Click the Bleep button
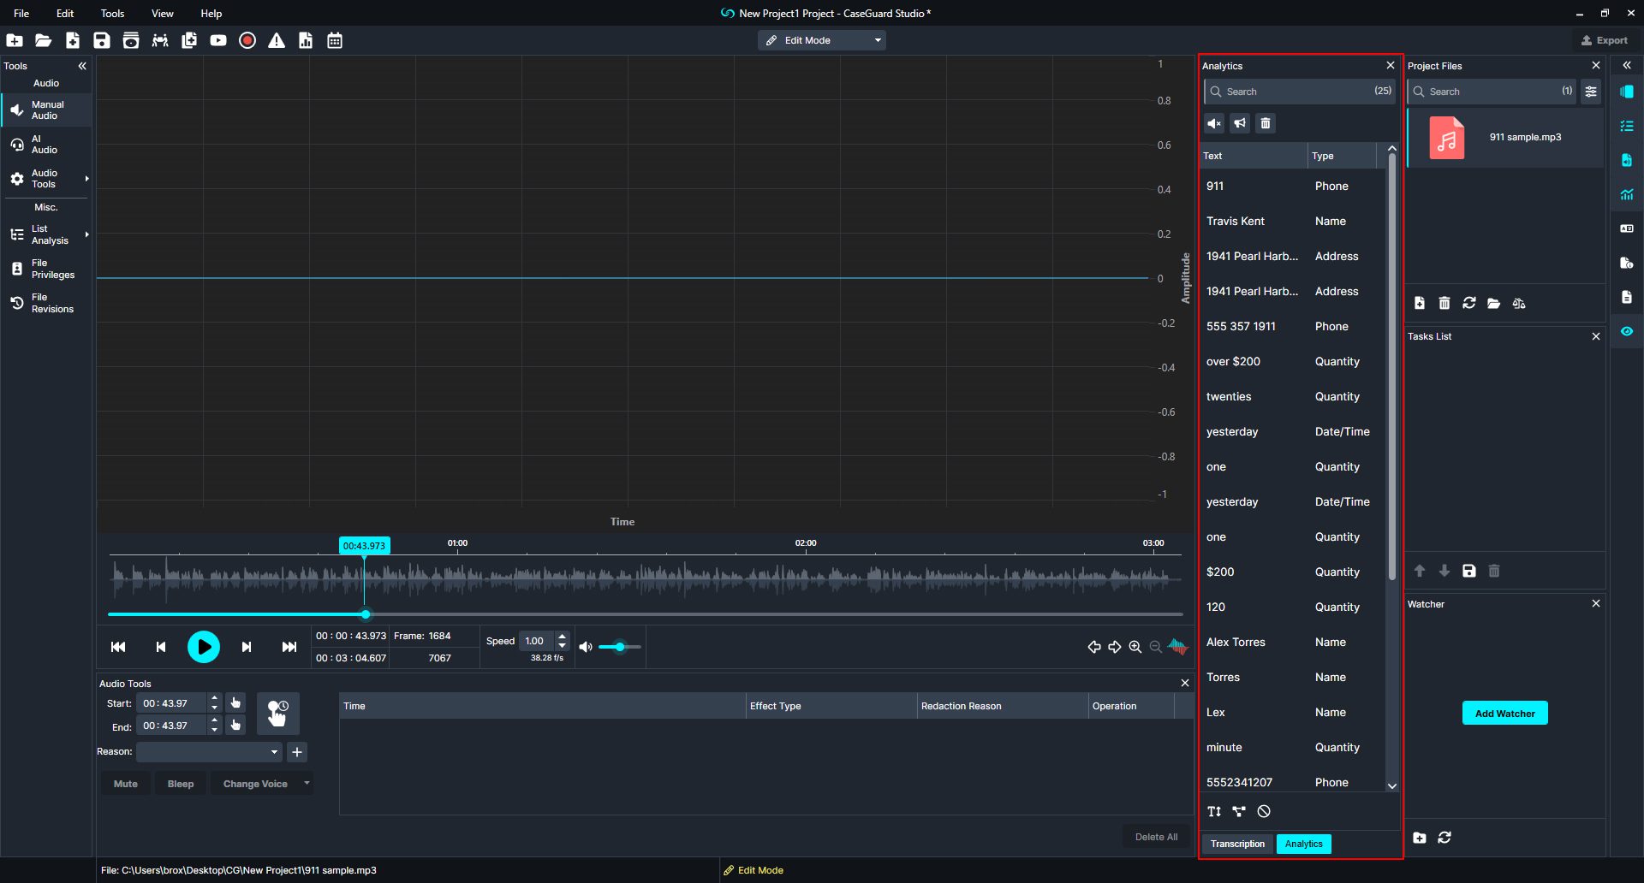Screen dimensions: 1644x883 click(181, 784)
